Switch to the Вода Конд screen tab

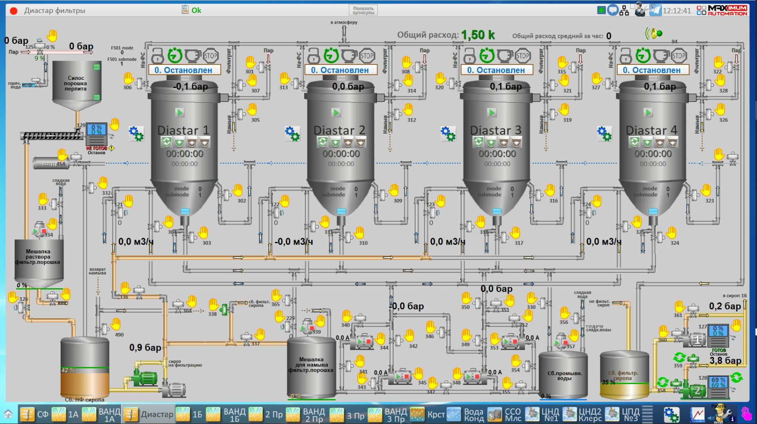point(466,415)
